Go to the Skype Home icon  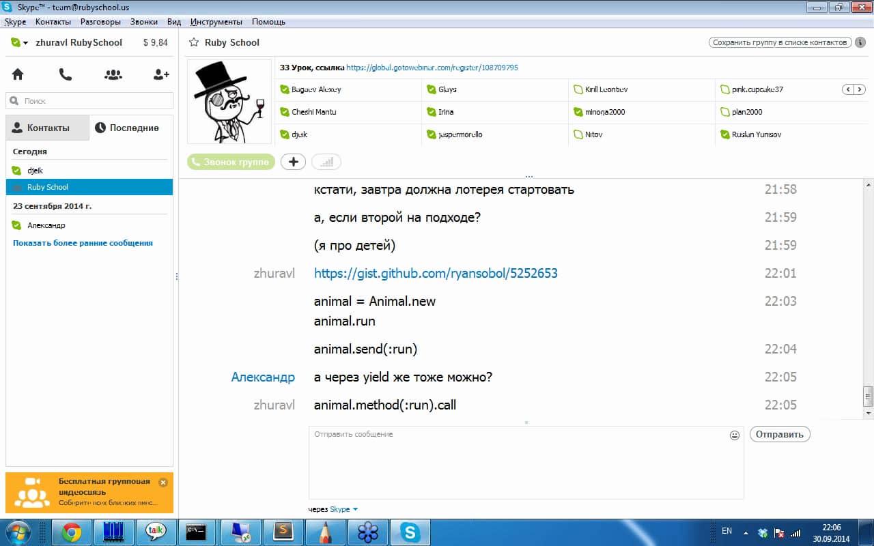18,74
